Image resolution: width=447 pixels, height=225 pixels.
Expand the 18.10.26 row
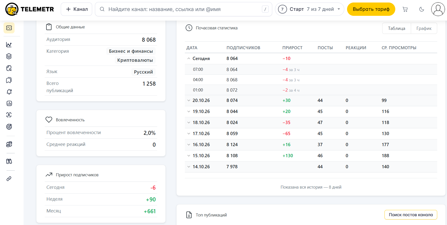tap(189, 123)
